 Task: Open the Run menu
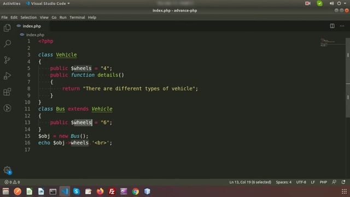(x=63, y=17)
